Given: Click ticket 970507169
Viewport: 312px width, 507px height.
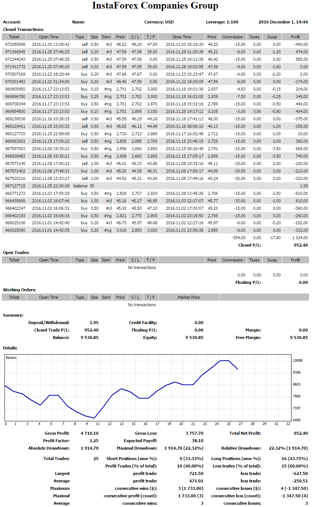Looking at the screenshot, I should click(15, 74).
